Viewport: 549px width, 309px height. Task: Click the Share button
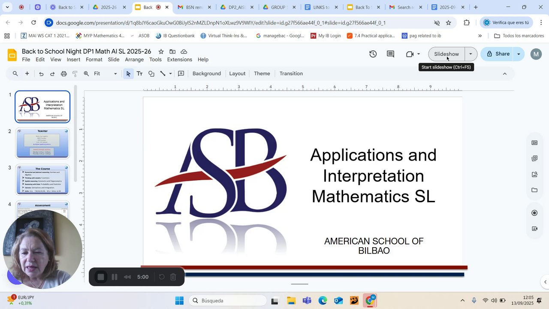point(498,54)
